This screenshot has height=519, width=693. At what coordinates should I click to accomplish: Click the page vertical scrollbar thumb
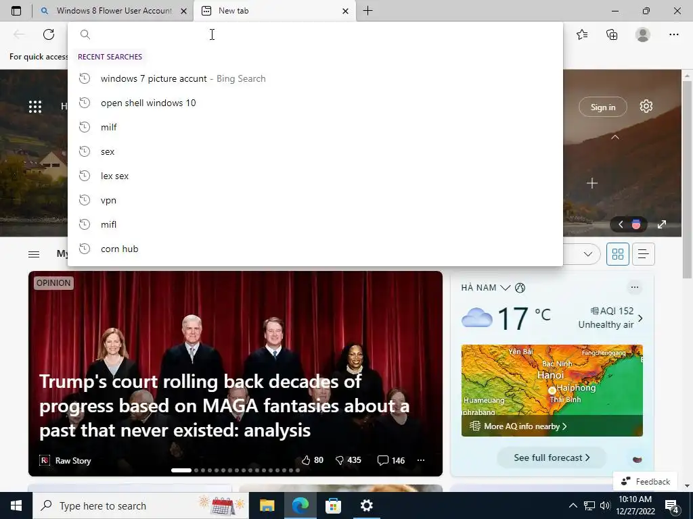click(687, 179)
